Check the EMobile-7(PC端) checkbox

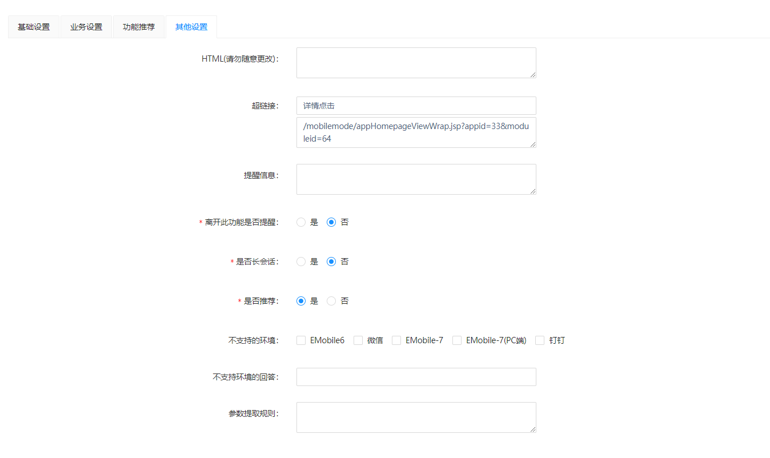(x=457, y=340)
